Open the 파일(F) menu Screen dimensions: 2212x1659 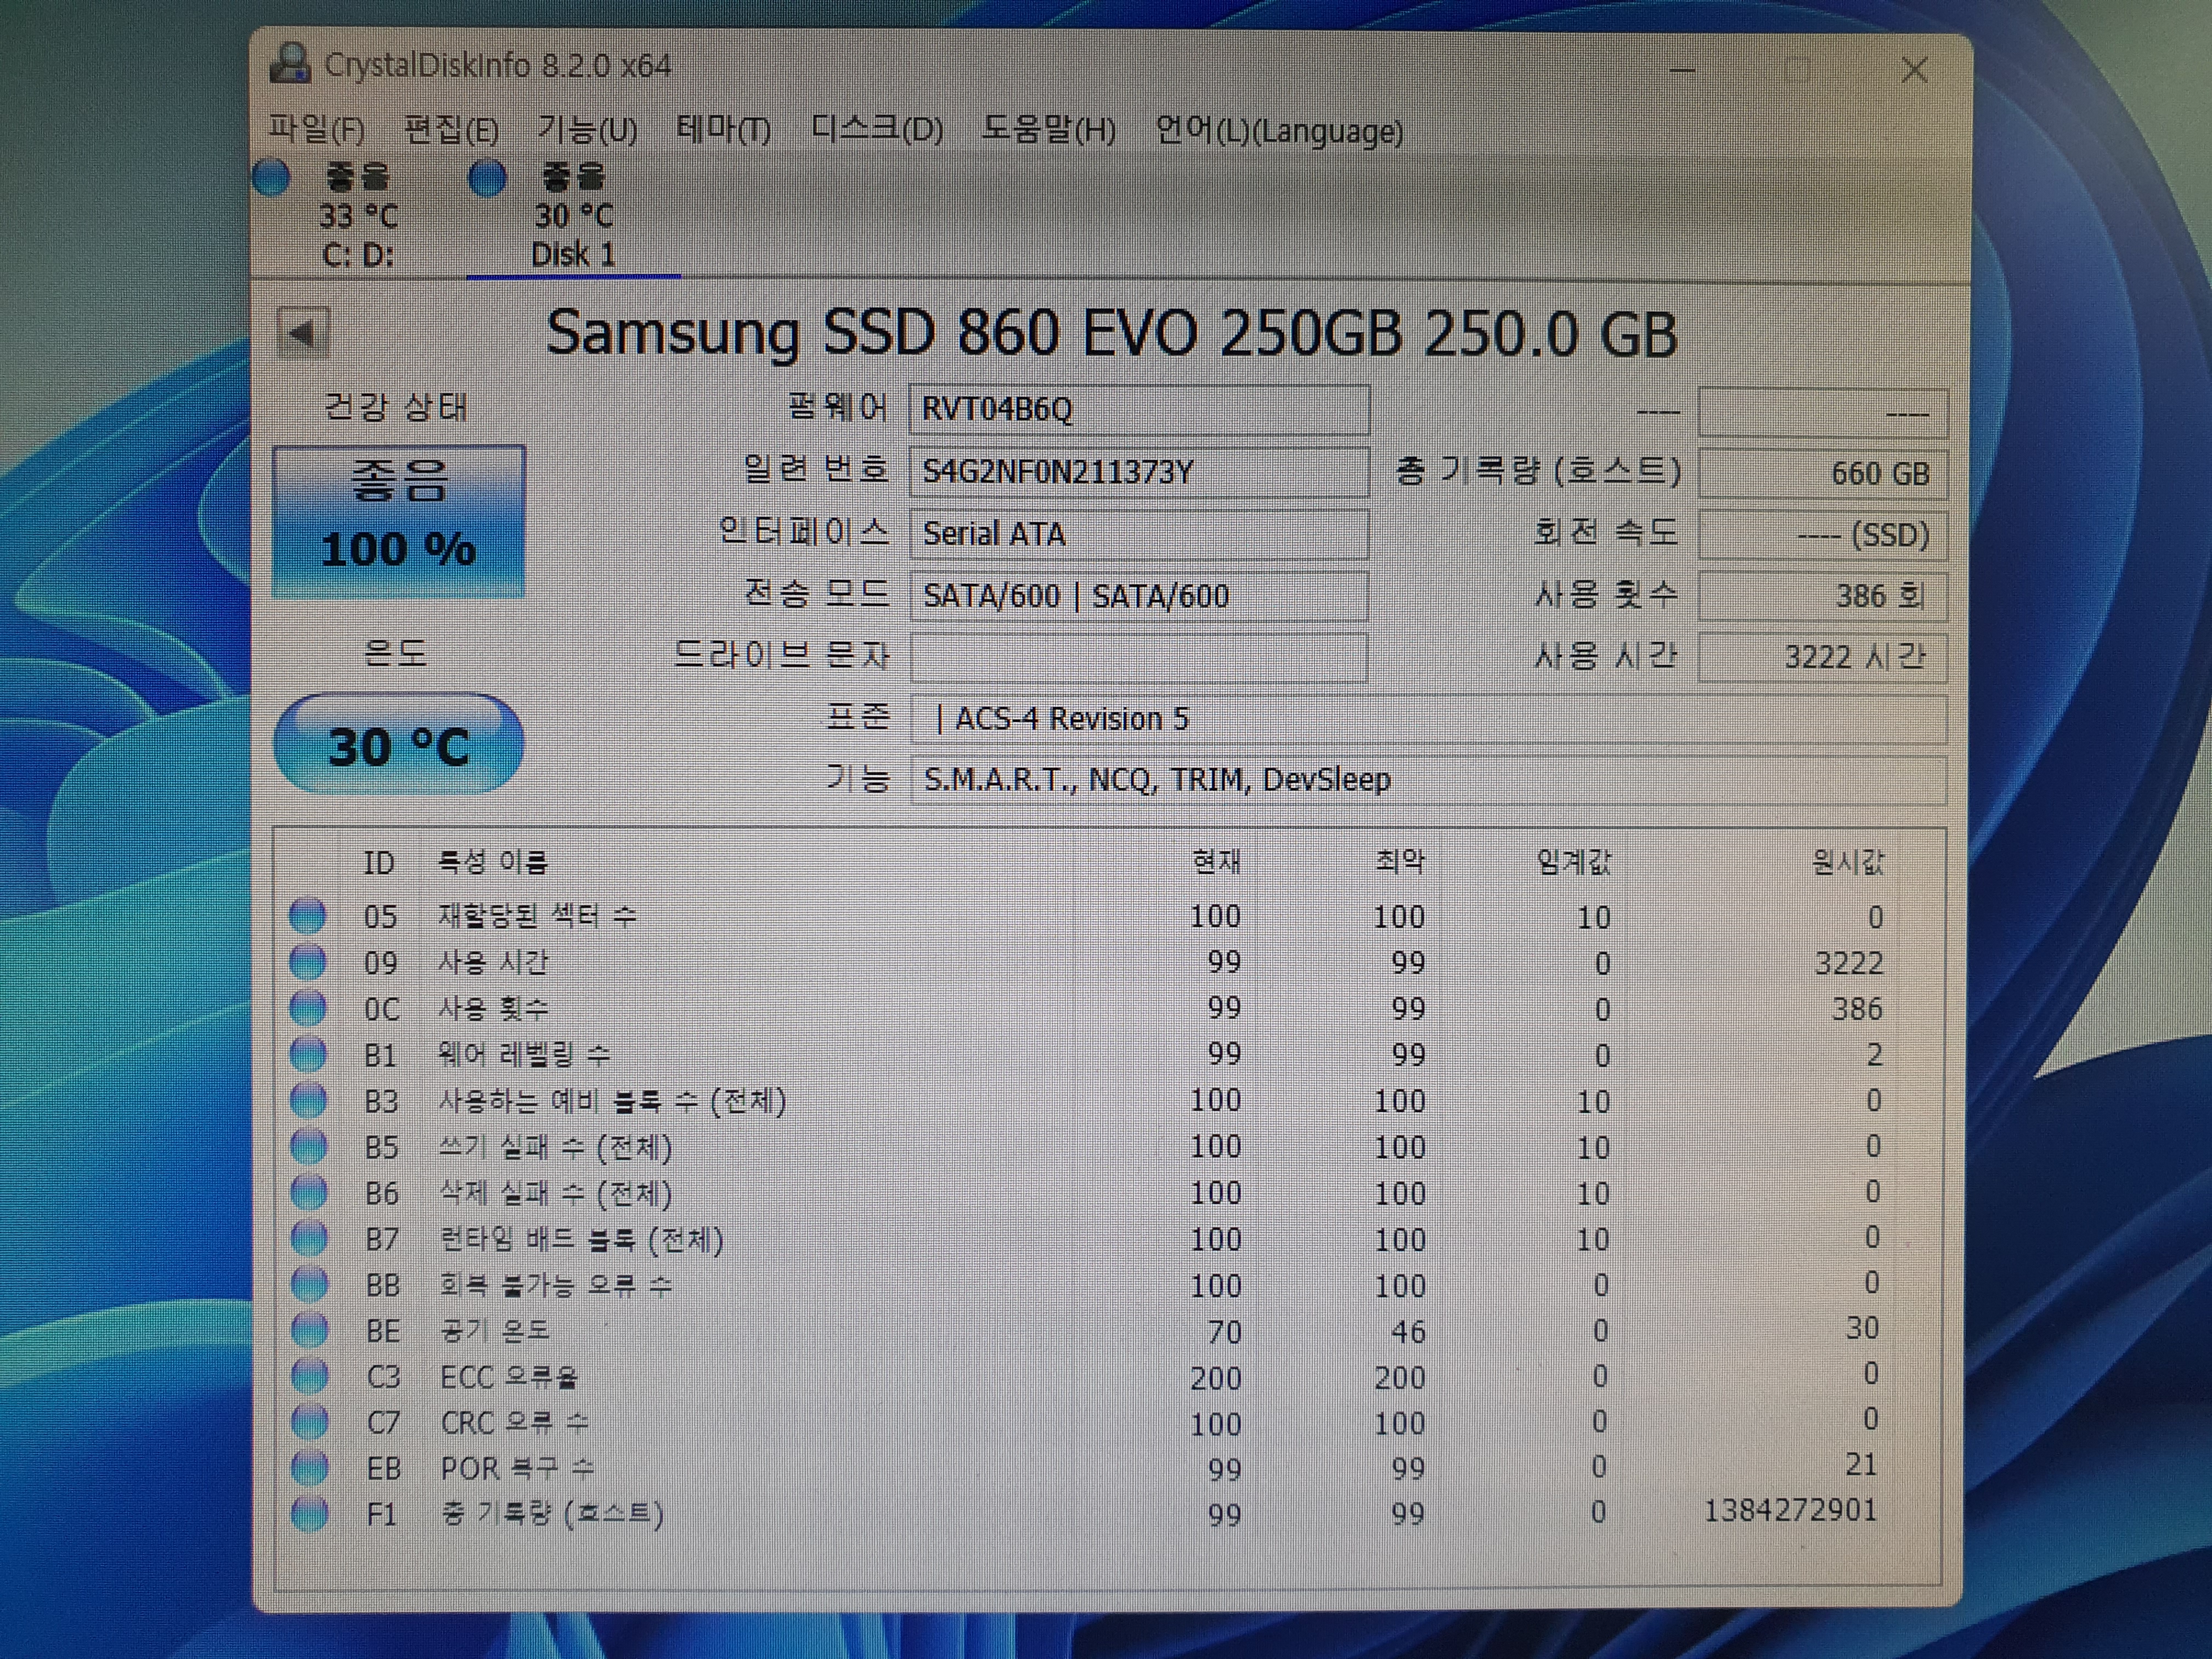coord(317,130)
